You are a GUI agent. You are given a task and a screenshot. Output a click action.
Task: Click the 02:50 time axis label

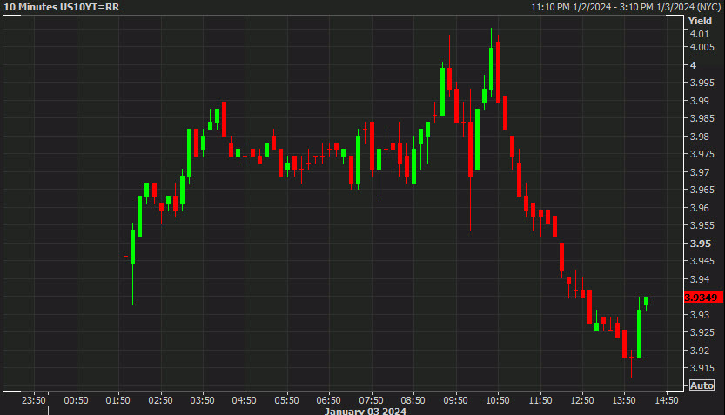160,400
